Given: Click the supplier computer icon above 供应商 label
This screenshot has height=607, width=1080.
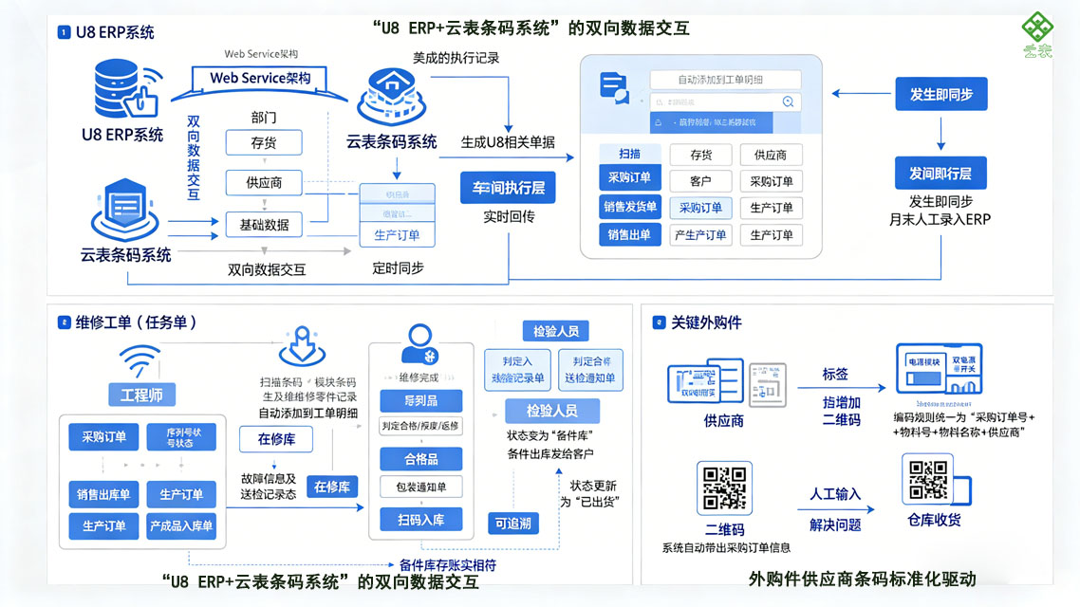Looking at the screenshot, I should [x=705, y=380].
